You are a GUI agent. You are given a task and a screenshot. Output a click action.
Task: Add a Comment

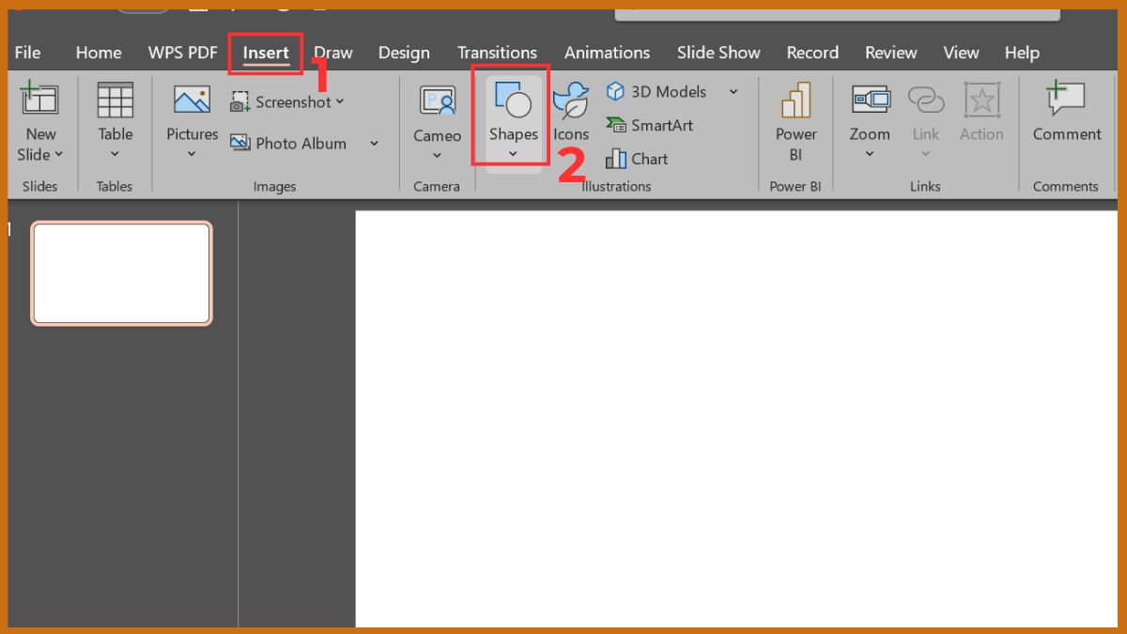(1066, 101)
